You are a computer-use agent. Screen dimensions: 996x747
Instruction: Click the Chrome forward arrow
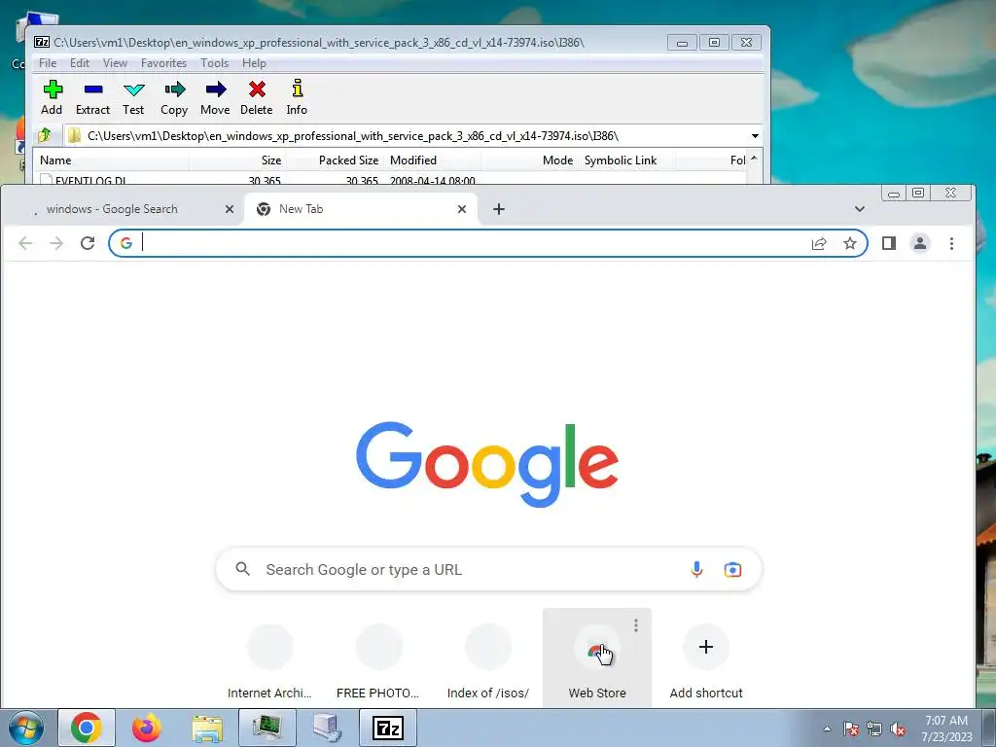(56, 243)
